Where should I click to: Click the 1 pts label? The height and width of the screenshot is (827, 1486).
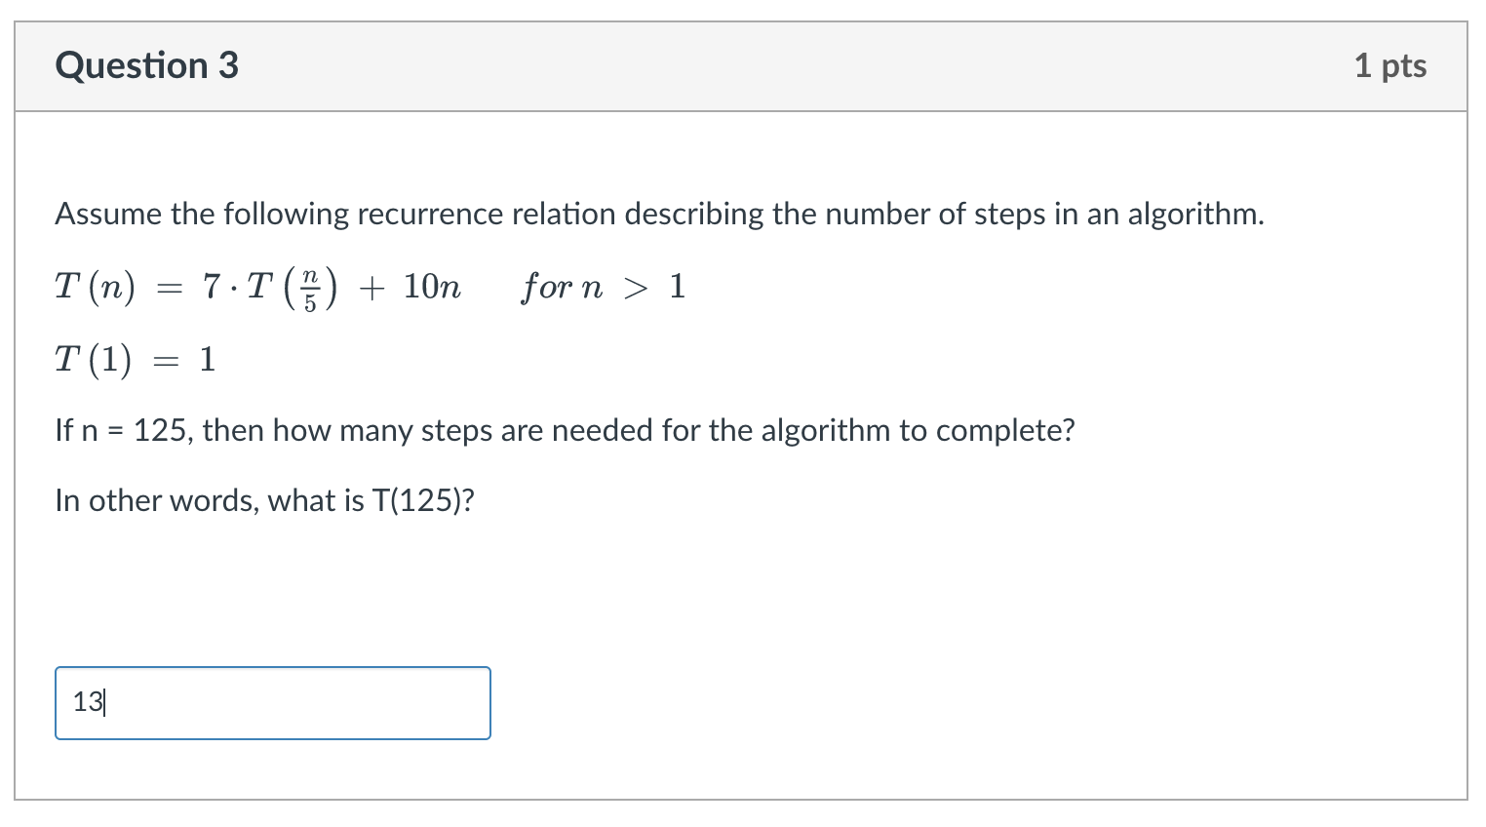pyautogui.click(x=1391, y=65)
